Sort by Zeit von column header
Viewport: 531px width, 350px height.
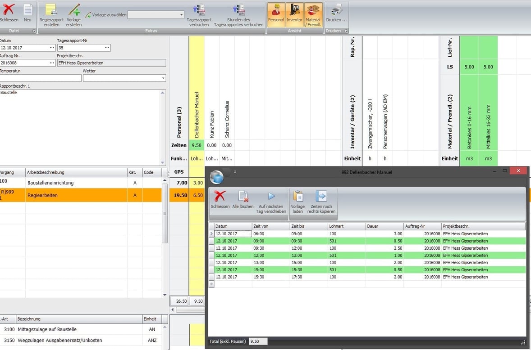pyautogui.click(x=271, y=226)
